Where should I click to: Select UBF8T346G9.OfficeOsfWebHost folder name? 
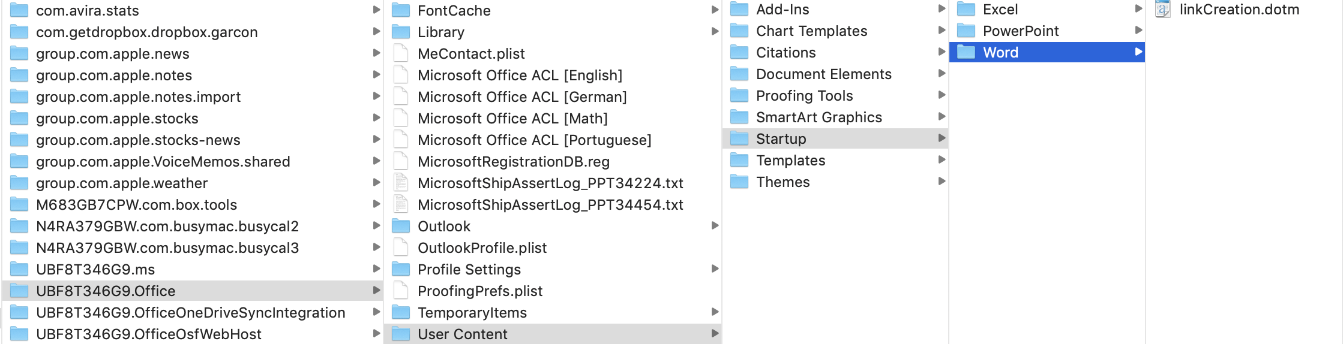tap(149, 334)
